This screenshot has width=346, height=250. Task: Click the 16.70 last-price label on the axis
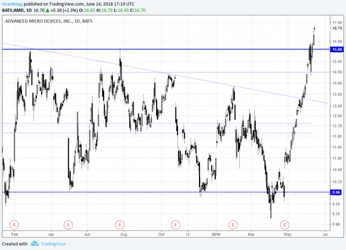click(337, 28)
